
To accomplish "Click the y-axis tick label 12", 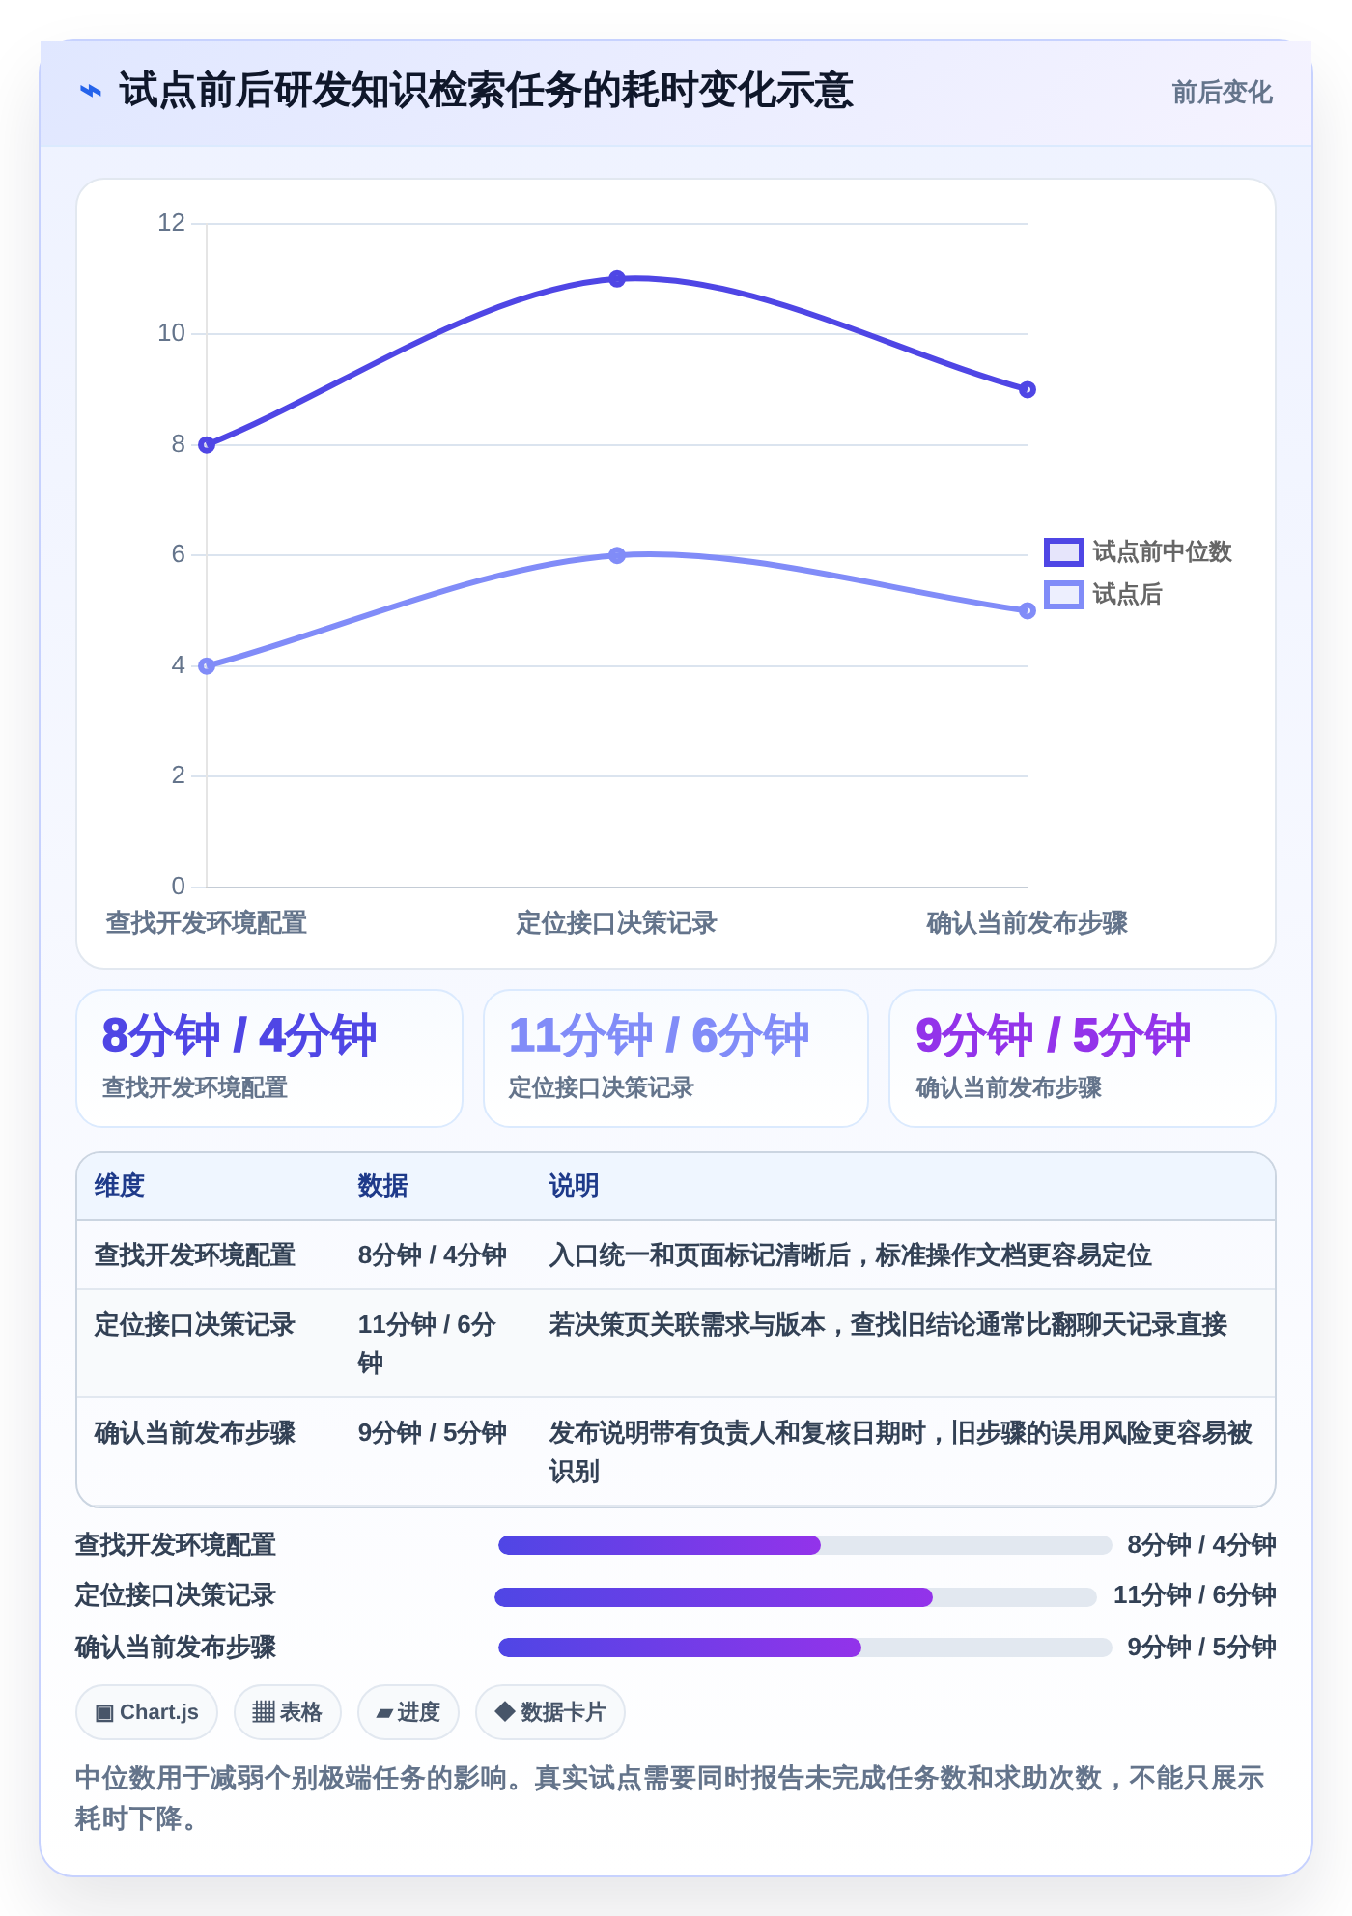I will pyautogui.click(x=171, y=223).
